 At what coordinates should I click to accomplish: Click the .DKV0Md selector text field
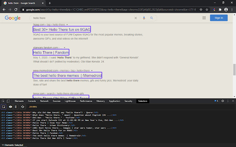33,107
